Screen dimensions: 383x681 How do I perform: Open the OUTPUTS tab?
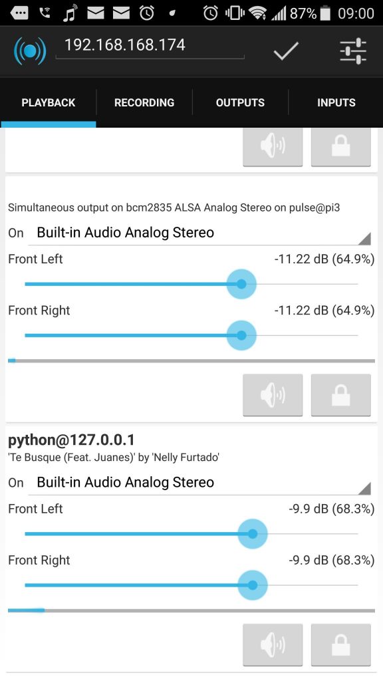pyautogui.click(x=239, y=102)
